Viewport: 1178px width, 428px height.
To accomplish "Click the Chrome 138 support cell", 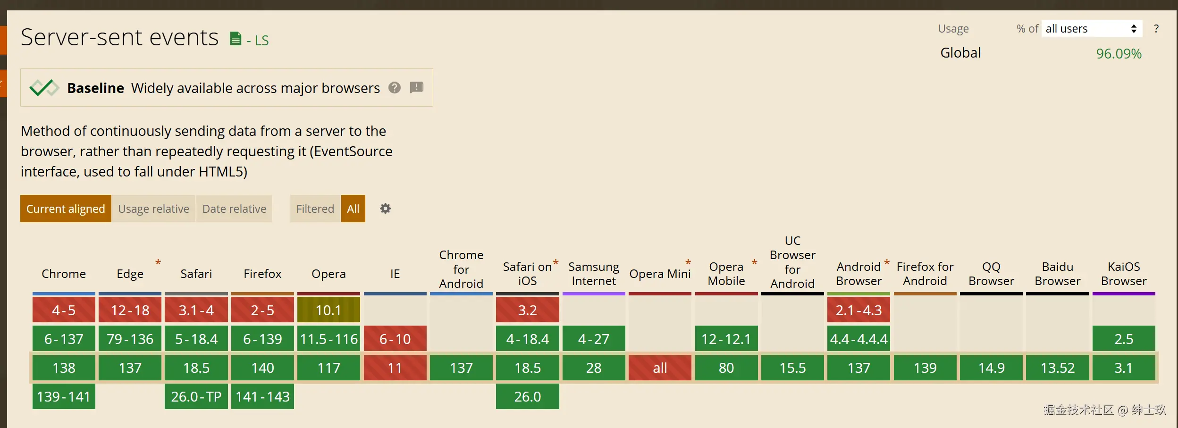I will (x=64, y=368).
